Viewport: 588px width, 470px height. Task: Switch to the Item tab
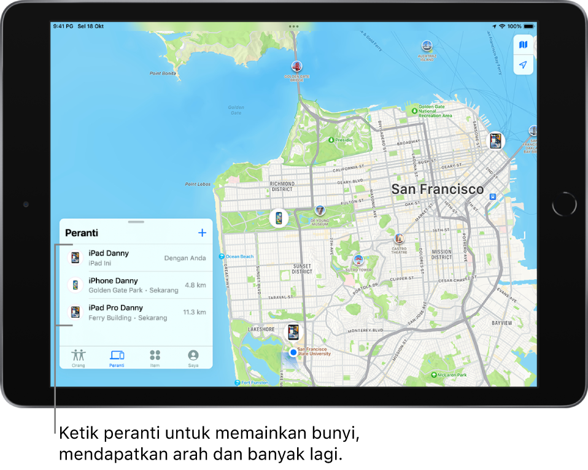[x=155, y=358]
